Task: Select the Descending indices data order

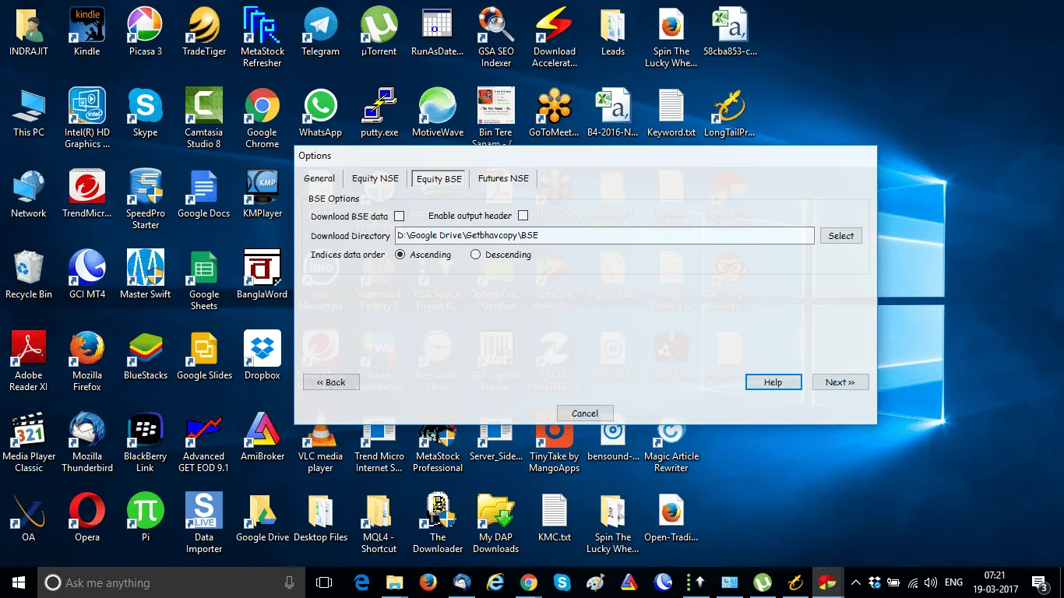Action: [474, 255]
